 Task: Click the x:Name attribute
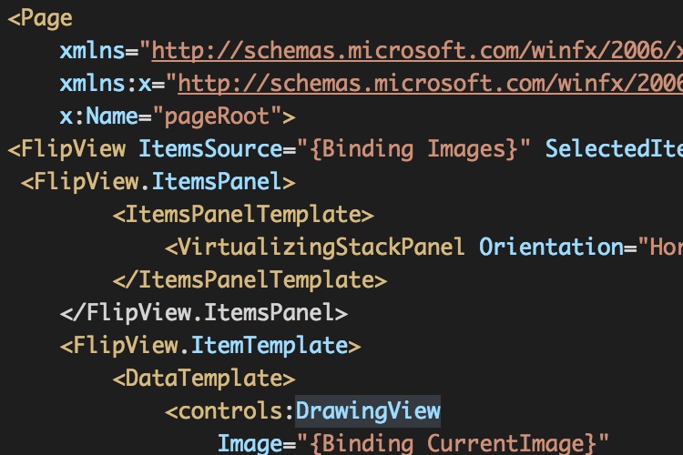click(x=99, y=116)
